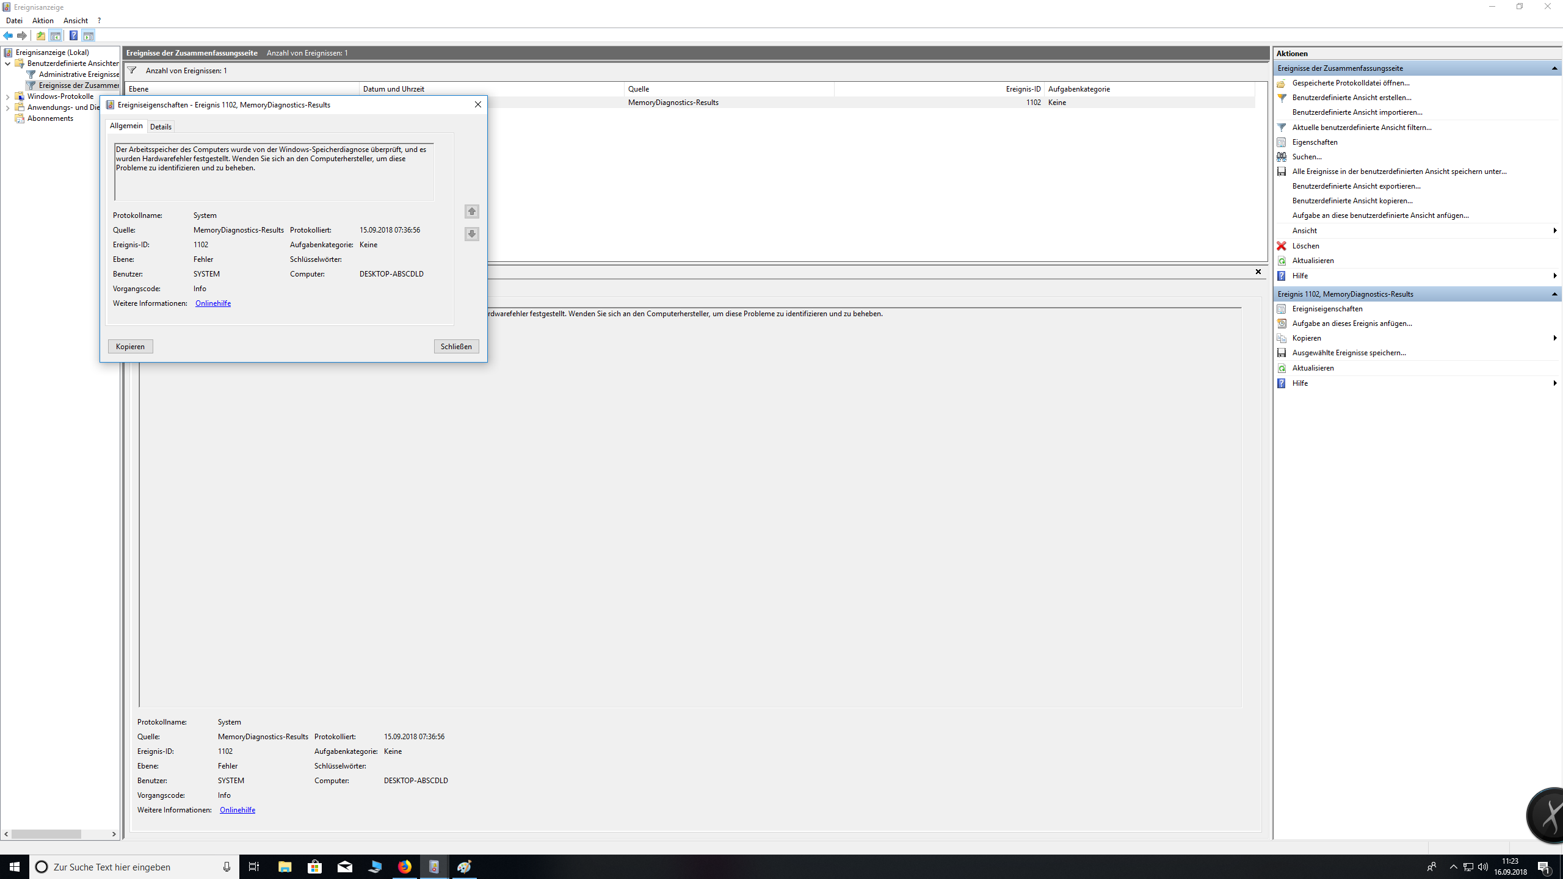This screenshot has height=879, width=1563.
Task: Click Suchen binoculars action
Action: coord(1307,157)
